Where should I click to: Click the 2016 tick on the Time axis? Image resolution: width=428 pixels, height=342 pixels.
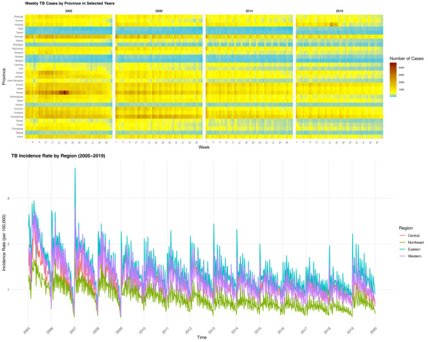click(281, 330)
